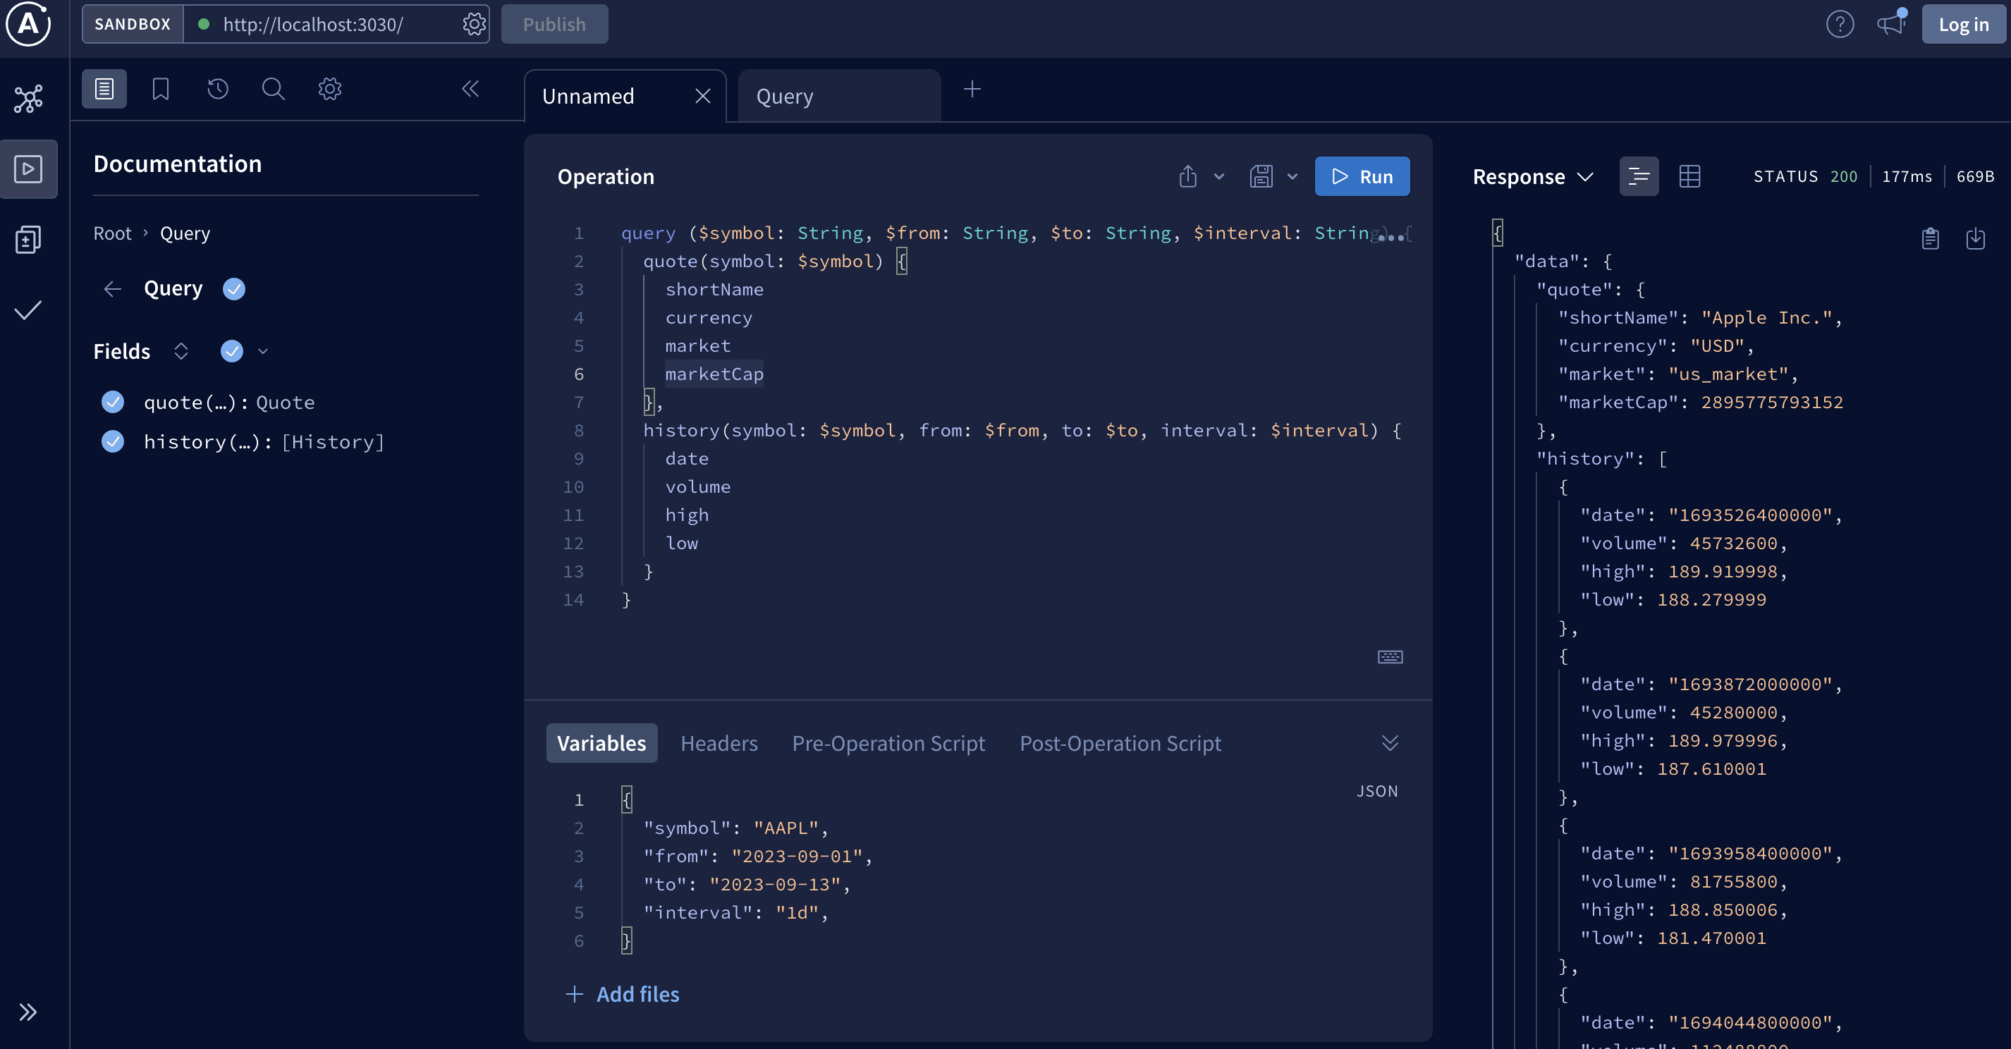Image resolution: width=2011 pixels, height=1049 pixels.
Task: Change Fields sort order
Action: click(x=181, y=351)
